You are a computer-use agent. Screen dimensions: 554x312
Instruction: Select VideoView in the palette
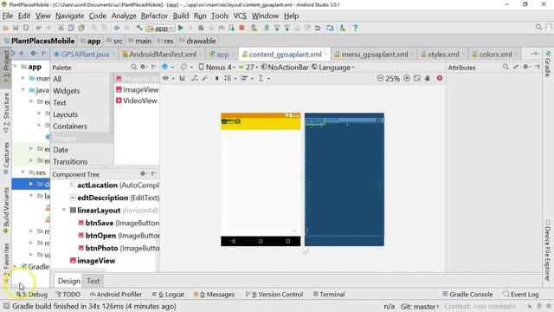tap(137, 101)
